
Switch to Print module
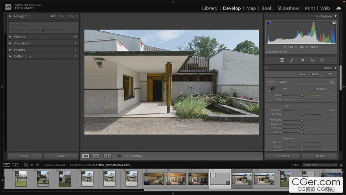[310, 8]
